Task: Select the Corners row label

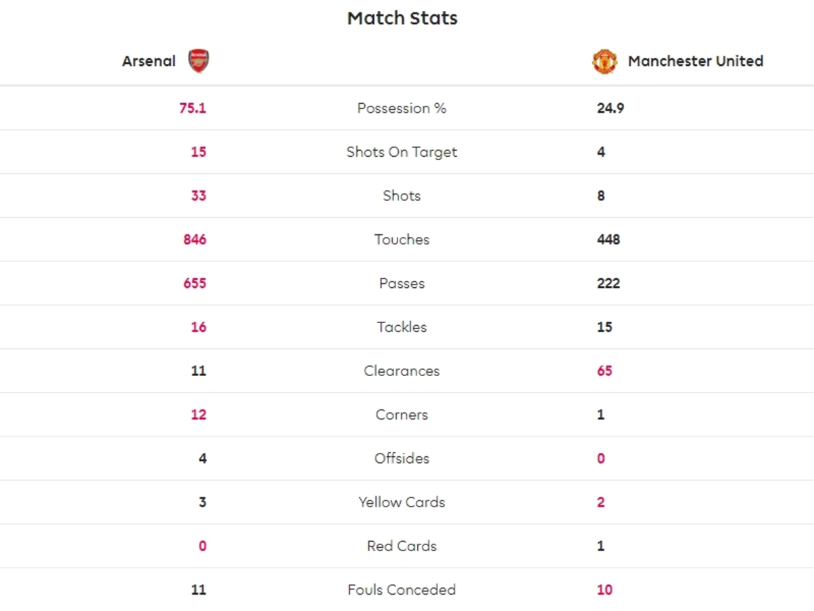Action: pyautogui.click(x=402, y=415)
